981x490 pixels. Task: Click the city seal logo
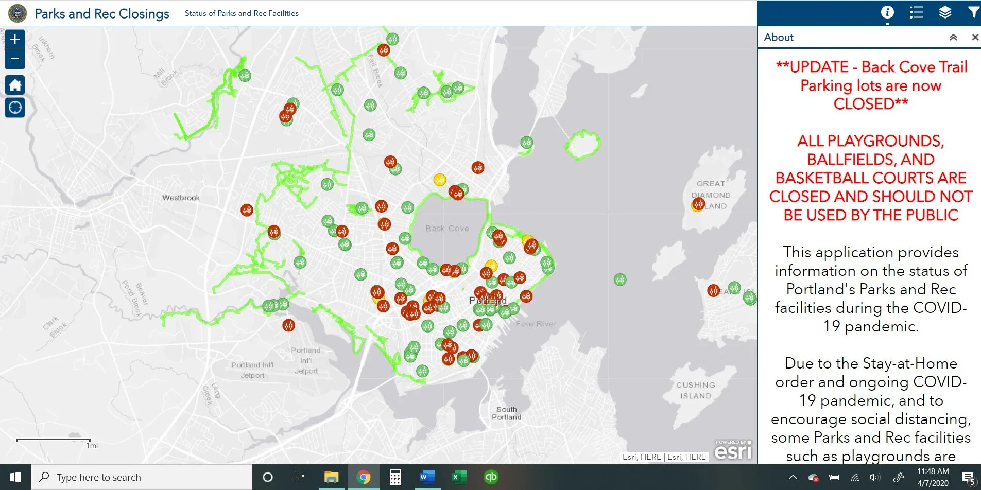click(x=18, y=13)
